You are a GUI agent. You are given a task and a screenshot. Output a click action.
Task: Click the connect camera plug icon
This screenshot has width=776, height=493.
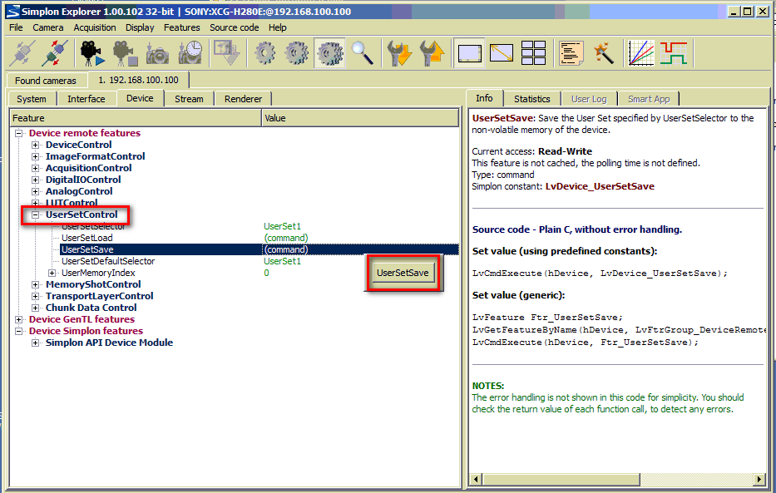(22, 53)
